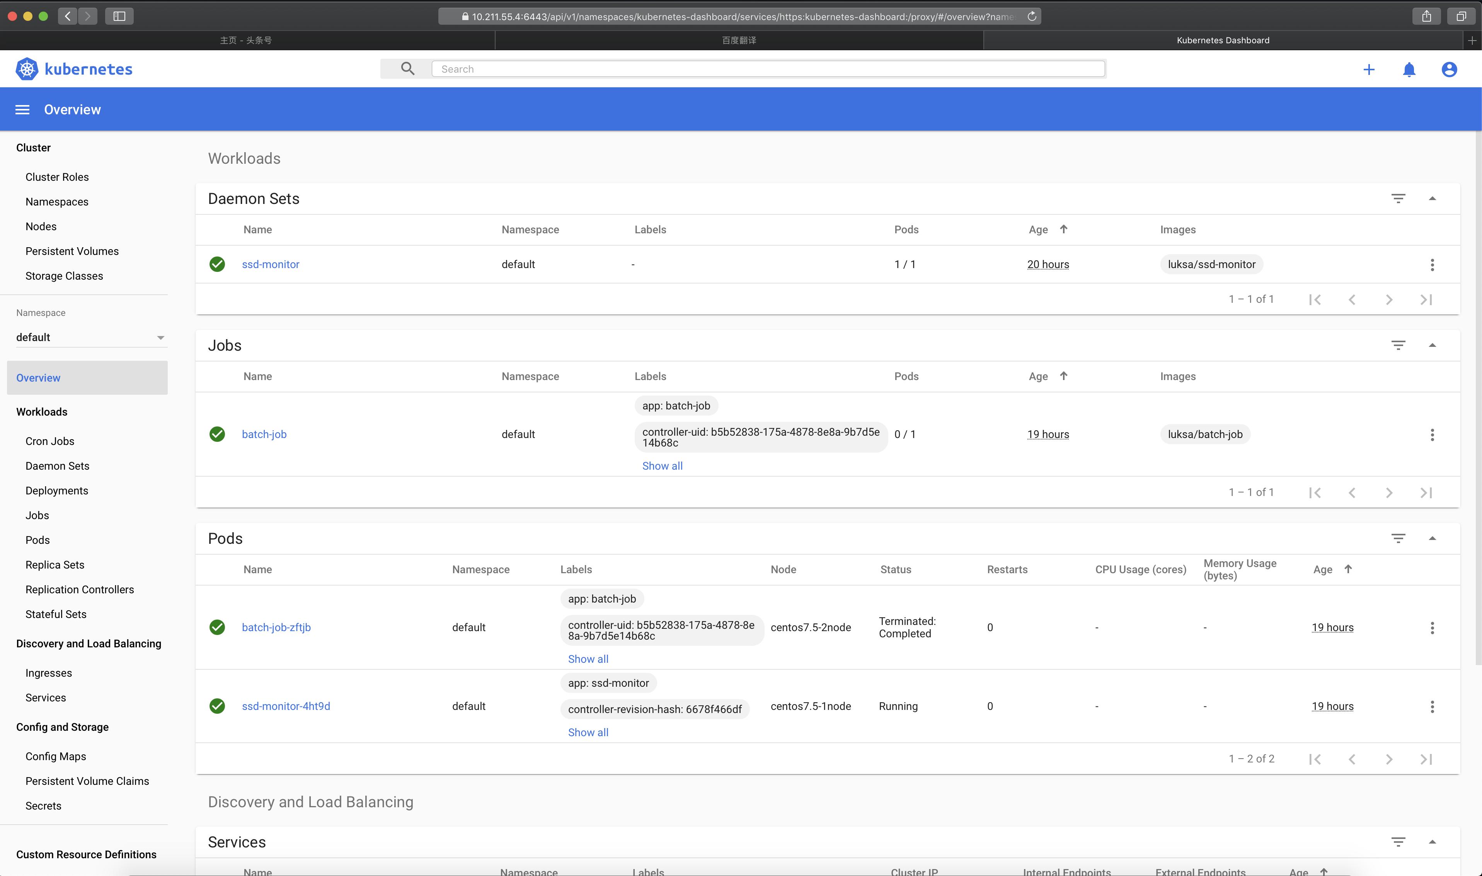Image resolution: width=1482 pixels, height=876 pixels.
Task: Go to next page in Pods pagination
Action: [1389, 759]
